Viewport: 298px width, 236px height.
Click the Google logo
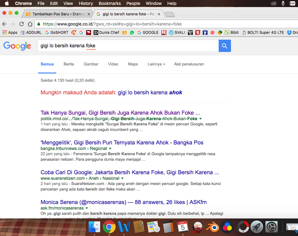tap(17, 46)
